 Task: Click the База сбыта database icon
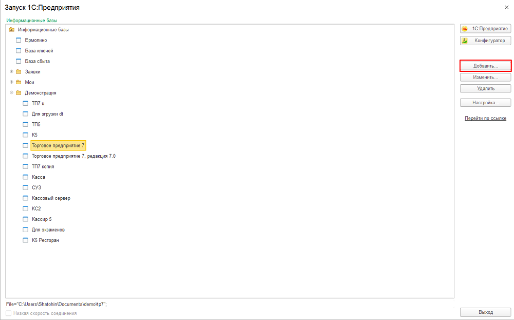coord(19,61)
